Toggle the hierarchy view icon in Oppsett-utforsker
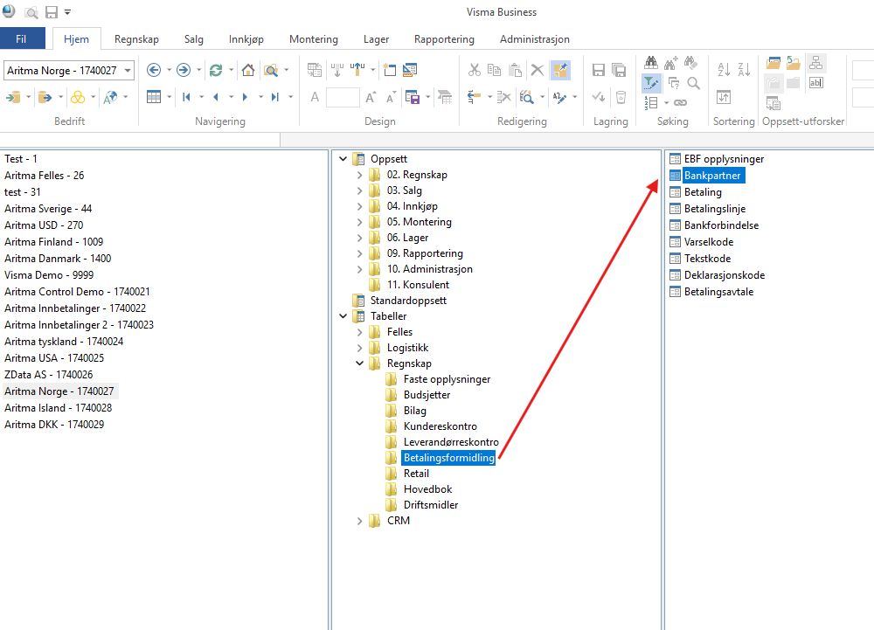Viewport: 874px width, 630px height. coord(815,62)
